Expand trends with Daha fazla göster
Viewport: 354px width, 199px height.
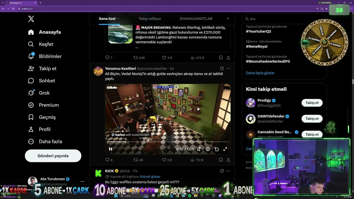260,73
